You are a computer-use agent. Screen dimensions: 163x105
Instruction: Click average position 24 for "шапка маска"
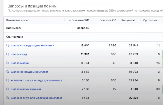158,63
